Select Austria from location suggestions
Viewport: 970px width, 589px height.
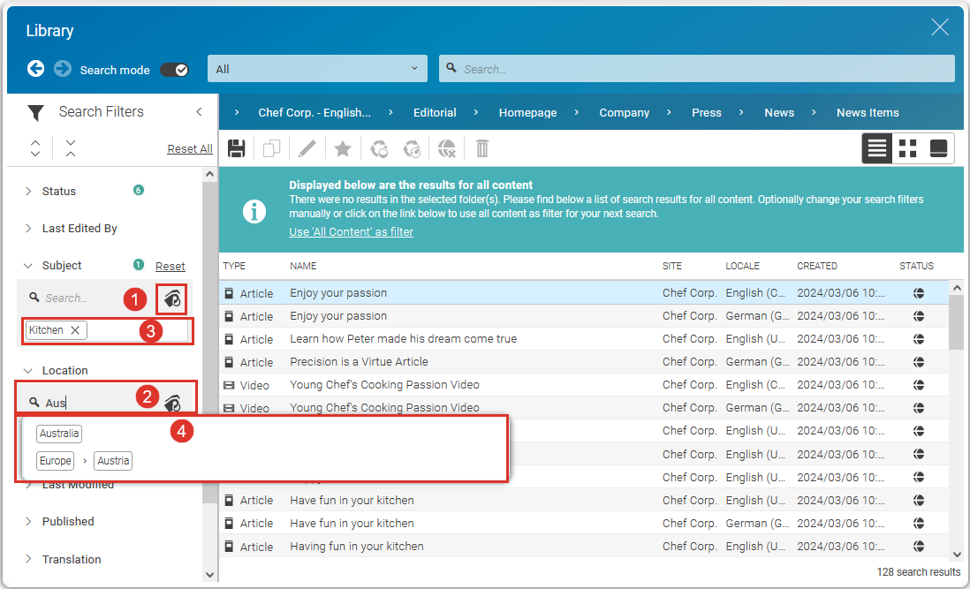pos(113,461)
